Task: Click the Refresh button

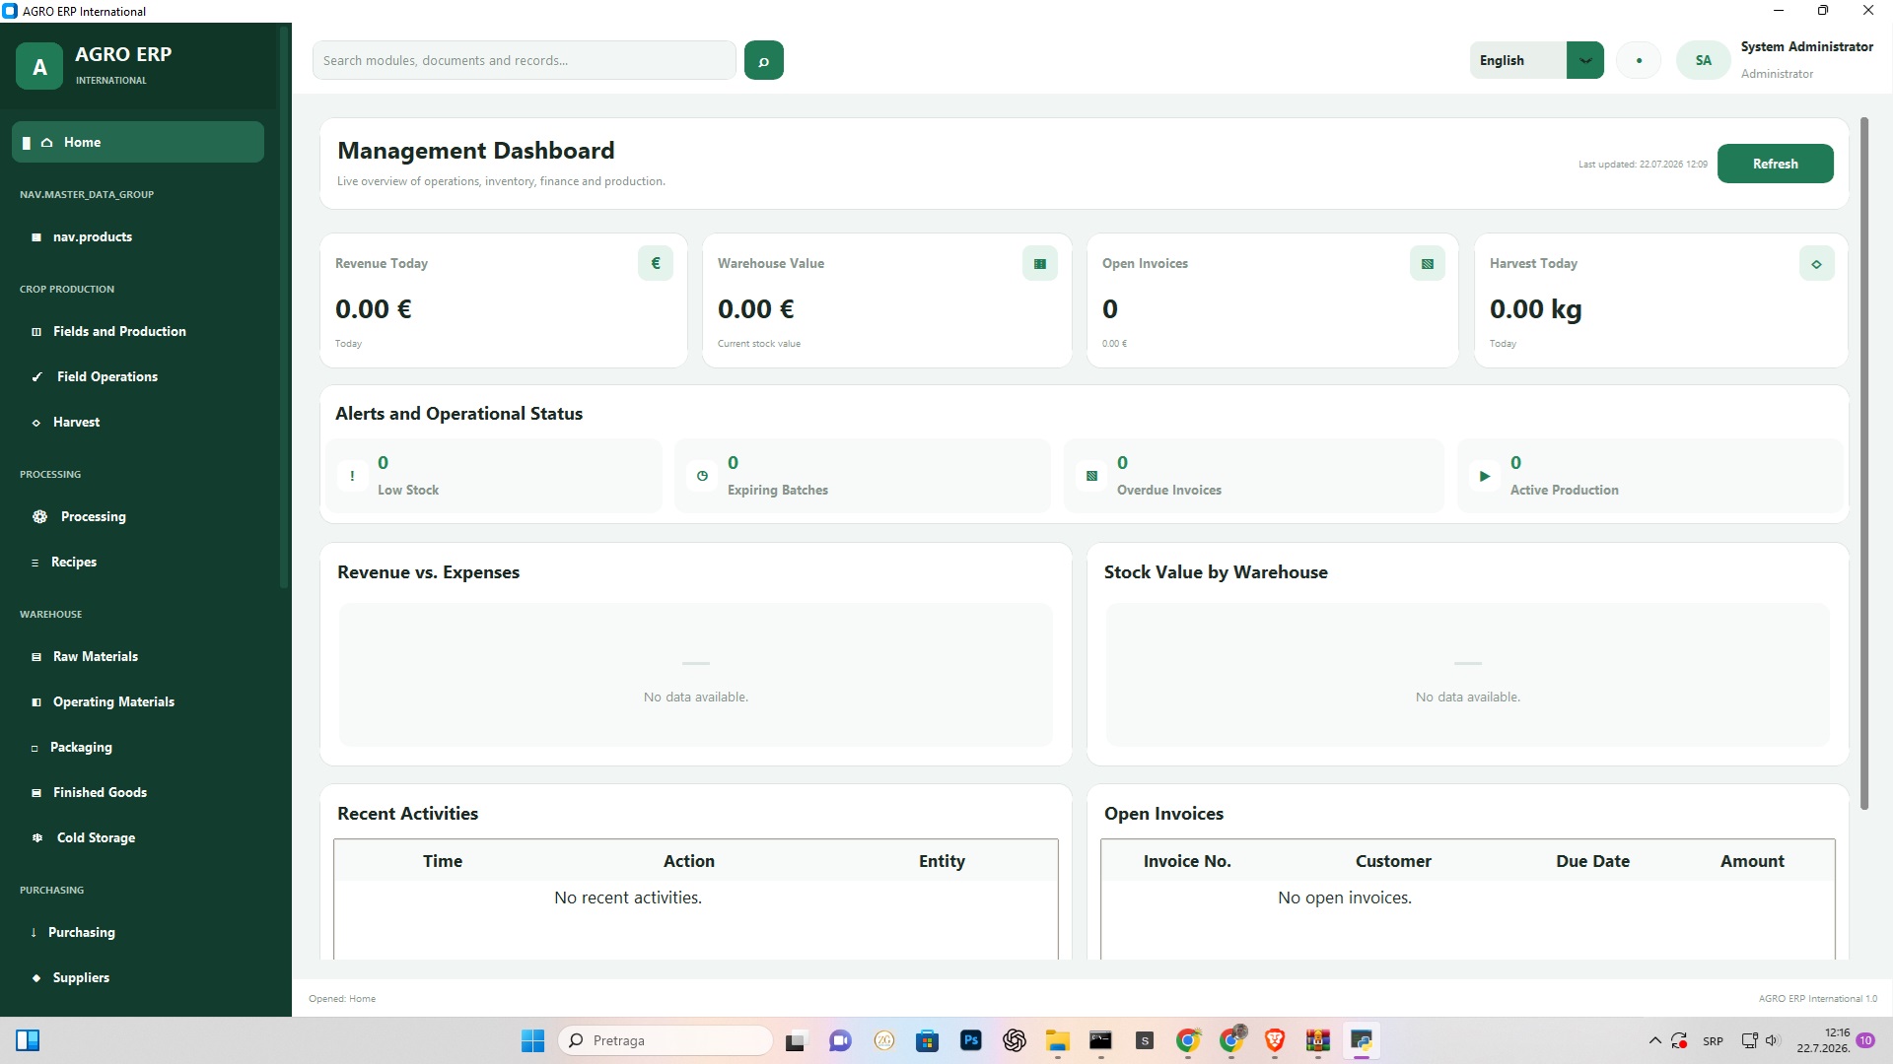Action: [1775, 164]
